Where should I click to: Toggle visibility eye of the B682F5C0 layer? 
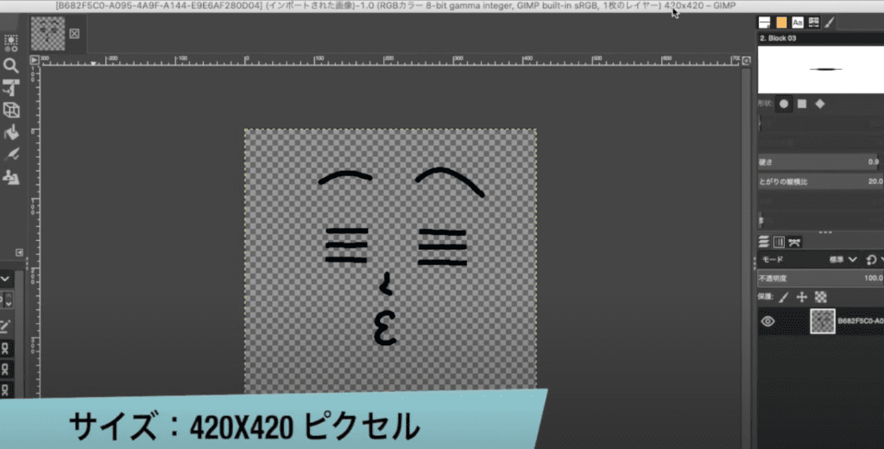click(767, 321)
